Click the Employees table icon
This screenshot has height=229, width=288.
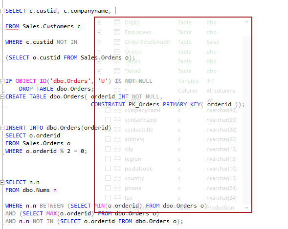(x=117, y=32)
